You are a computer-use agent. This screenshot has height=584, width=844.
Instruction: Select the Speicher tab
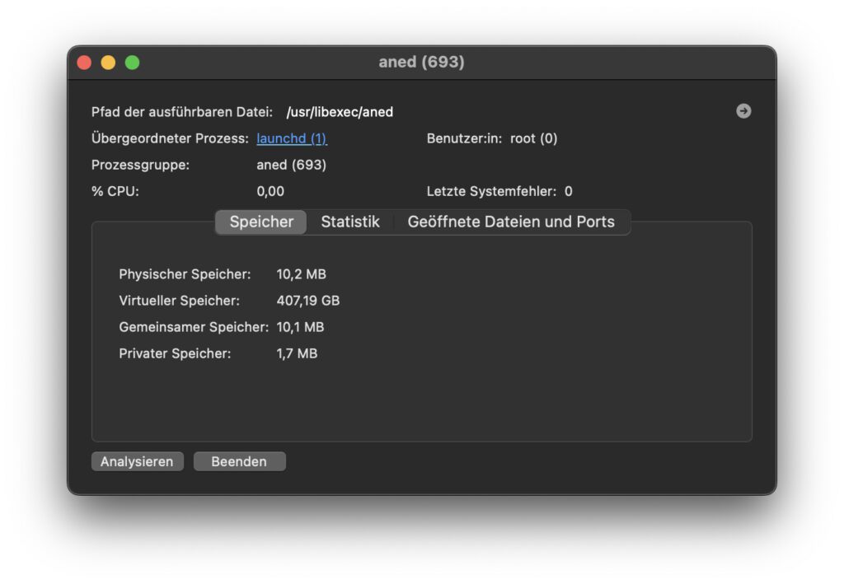pos(261,222)
